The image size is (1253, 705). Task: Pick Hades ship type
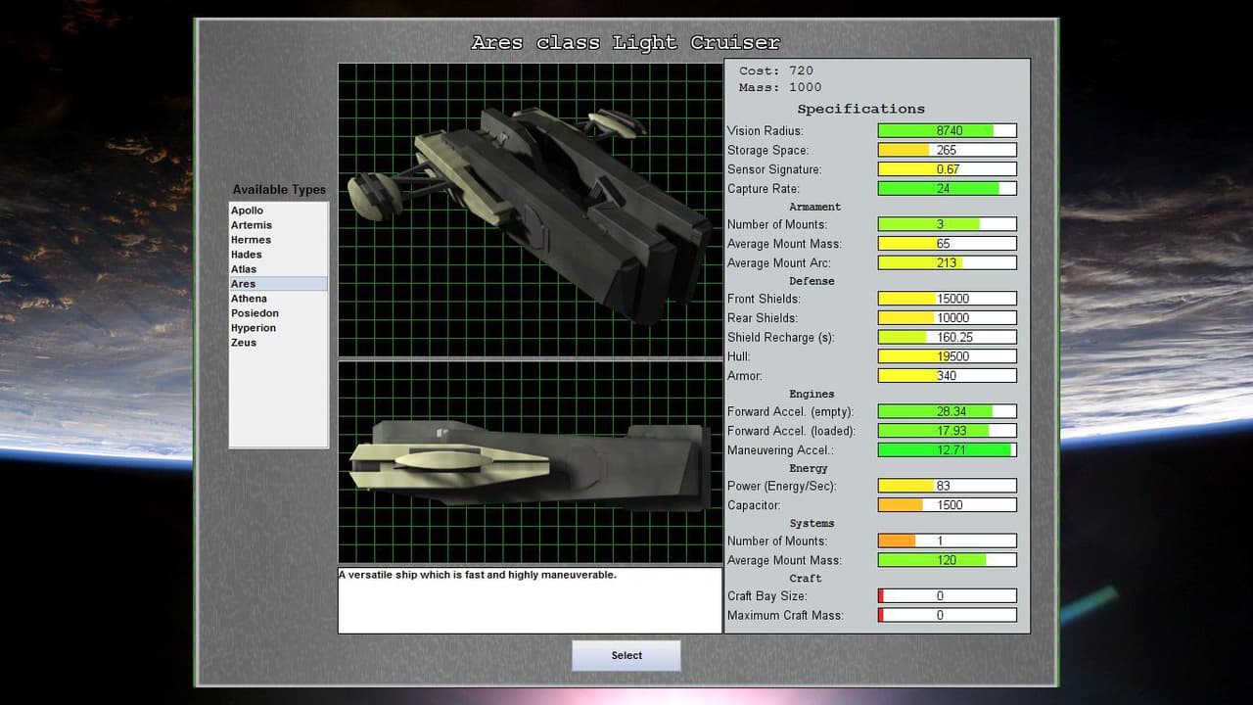pos(278,255)
